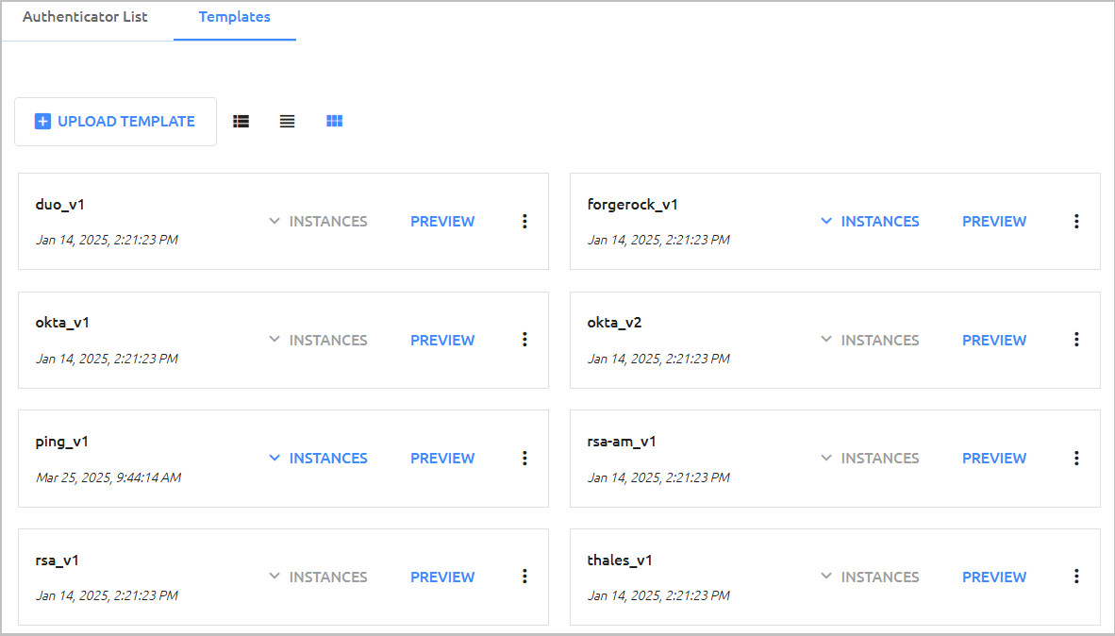Open the three-dot menu for okta_v2
This screenshot has width=1115, height=636.
coord(1076,340)
